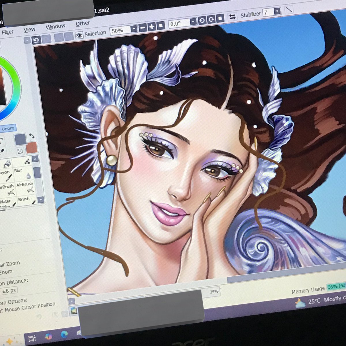Swap foreground and background colors
346x346 pixels.
click(31, 136)
